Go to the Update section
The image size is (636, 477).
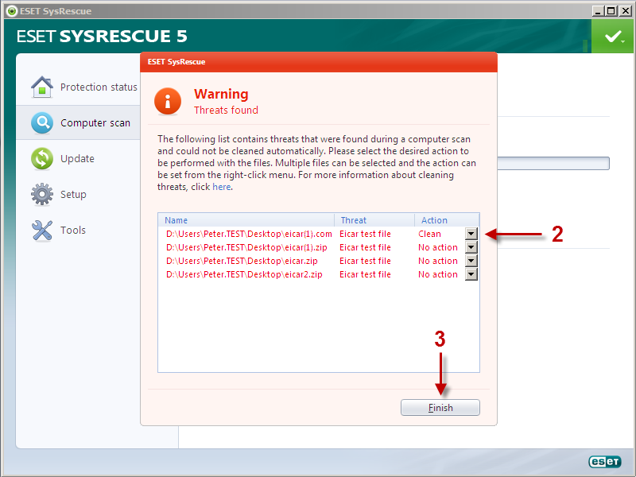pos(77,158)
